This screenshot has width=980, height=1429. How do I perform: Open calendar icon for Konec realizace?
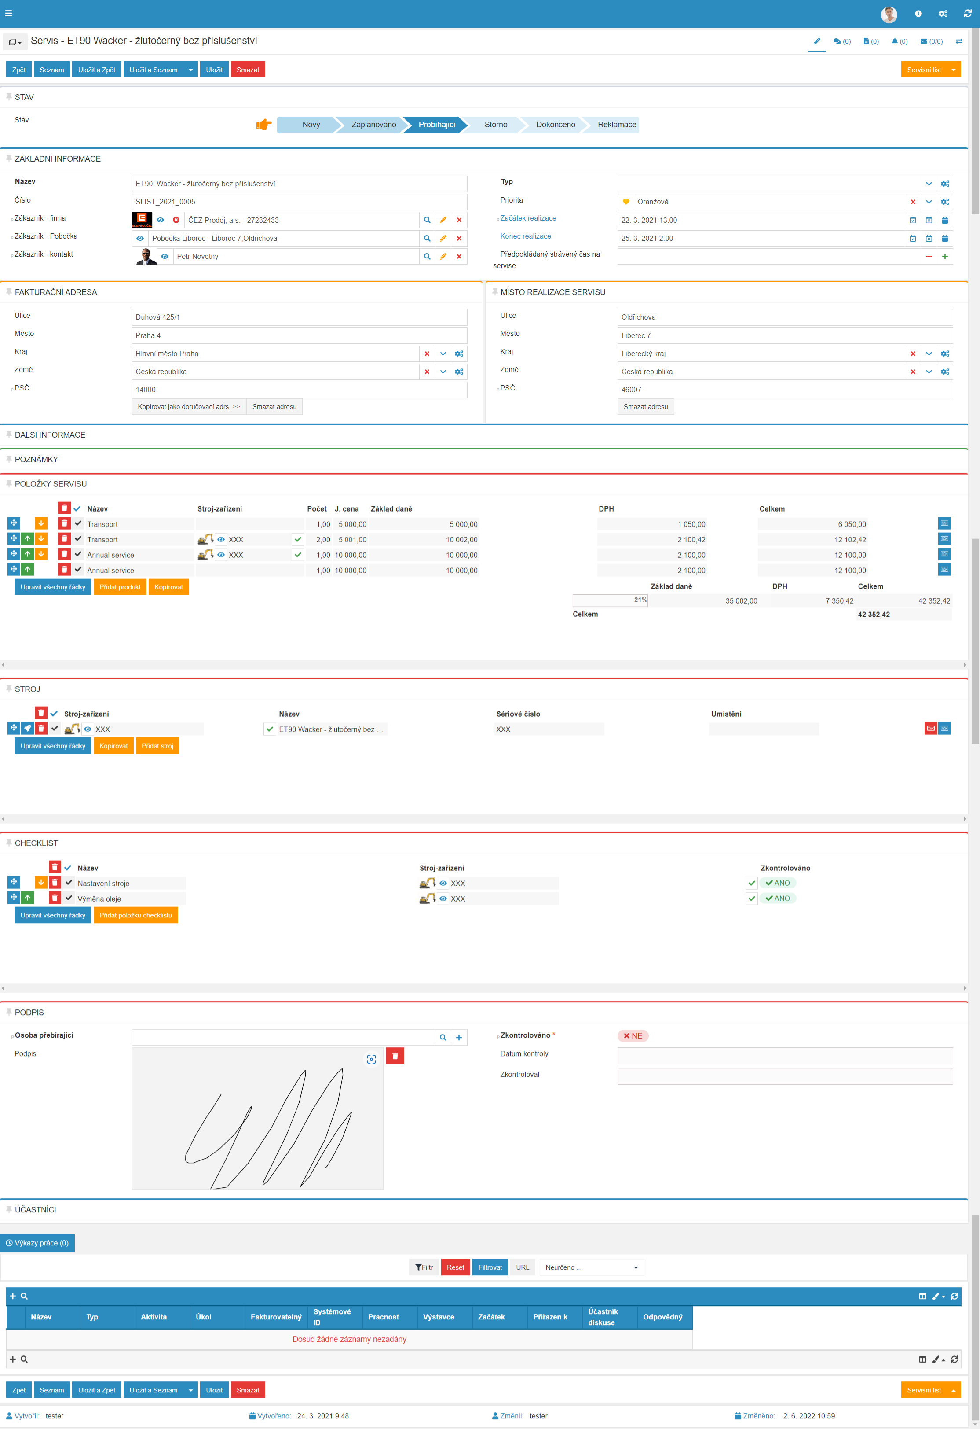[x=944, y=239]
